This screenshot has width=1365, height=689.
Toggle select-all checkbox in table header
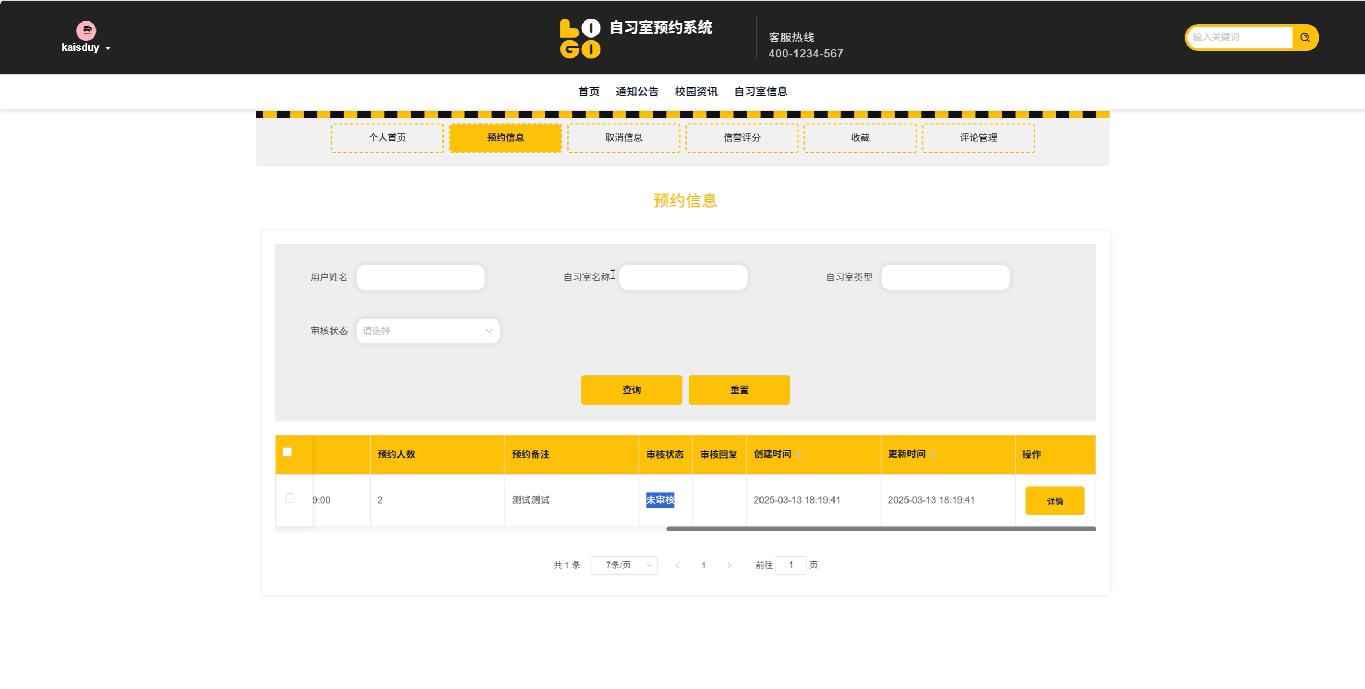(x=287, y=452)
